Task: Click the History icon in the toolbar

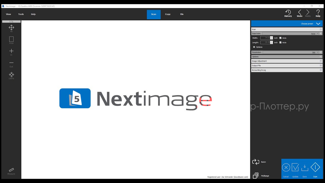Action: pos(288,12)
